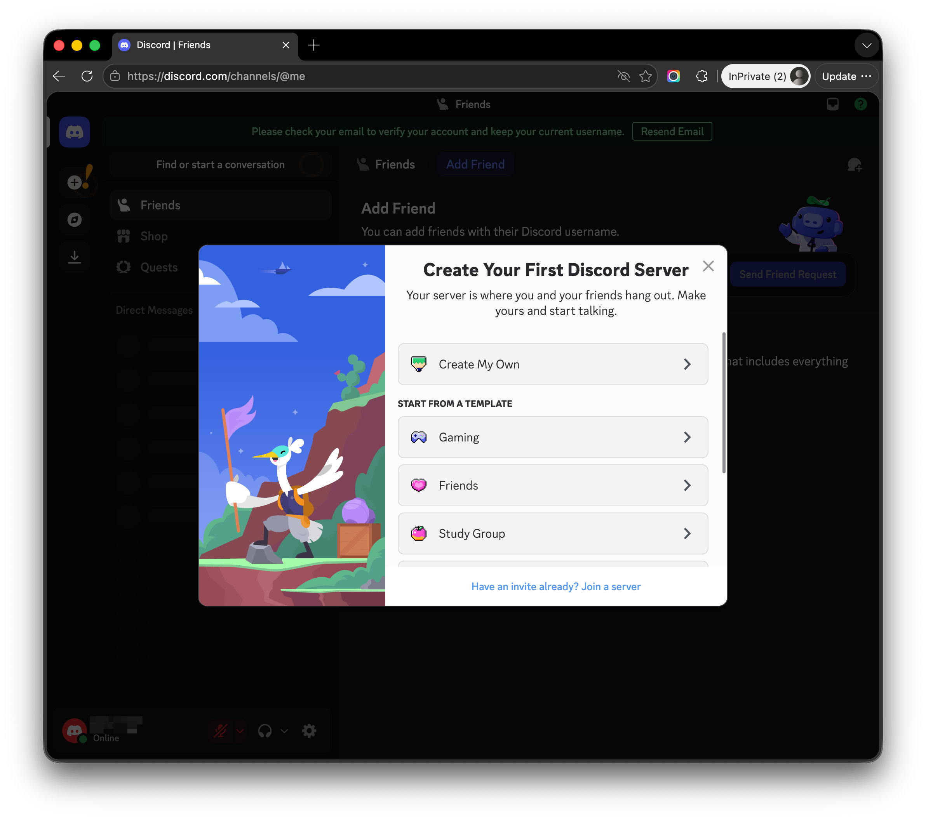Screen dimensions: 926x820
Task: Close the Create Your First Discord Server dialog
Action: click(x=708, y=266)
